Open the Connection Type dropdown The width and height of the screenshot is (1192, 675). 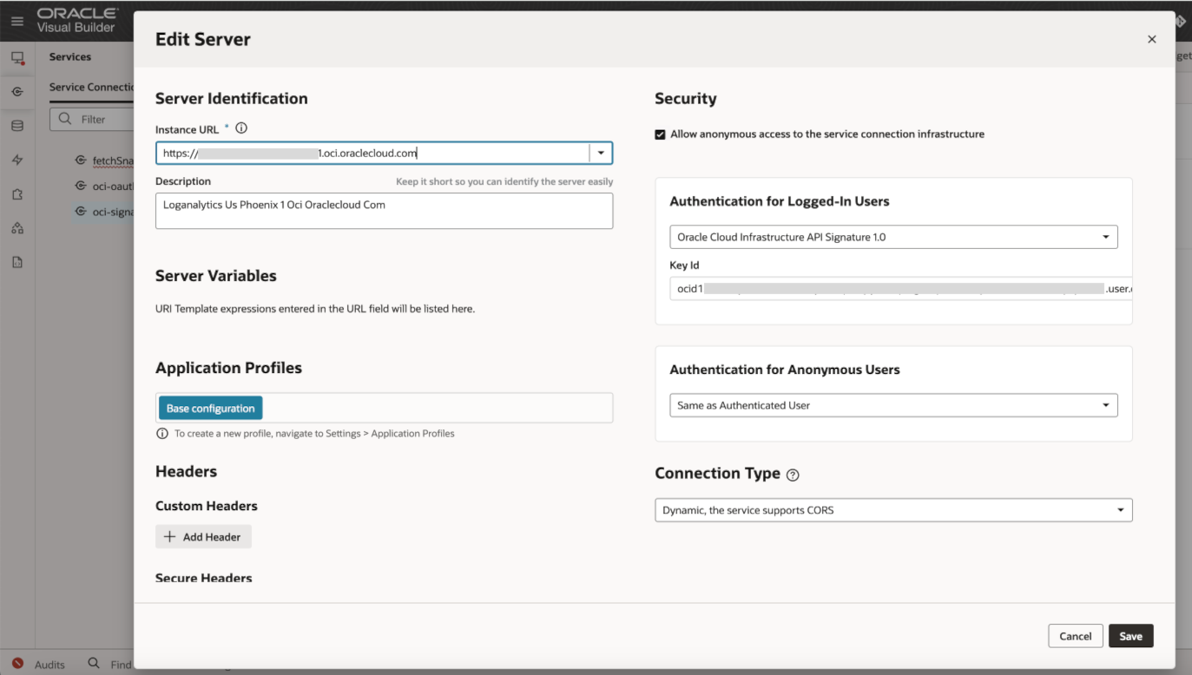tap(892, 510)
